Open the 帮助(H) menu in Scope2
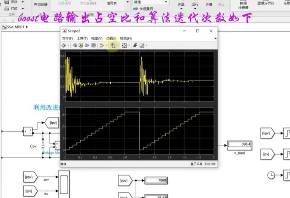The image size is (290, 198). pyautogui.click(x=126, y=38)
